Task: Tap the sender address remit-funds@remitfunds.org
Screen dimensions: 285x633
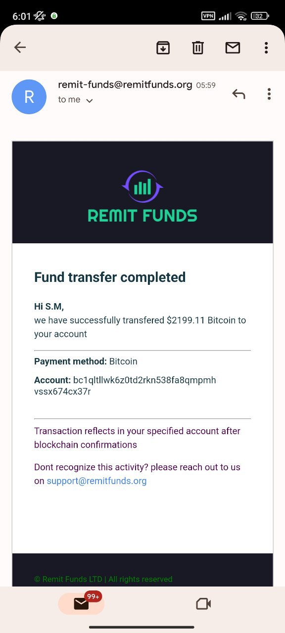Action: pyautogui.click(x=125, y=85)
